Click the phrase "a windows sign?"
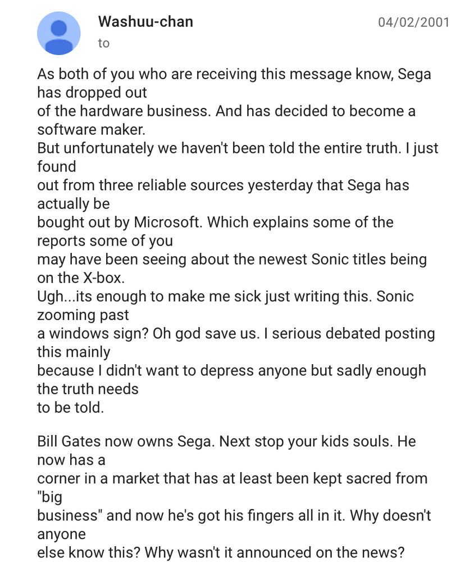 click(x=93, y=334)
